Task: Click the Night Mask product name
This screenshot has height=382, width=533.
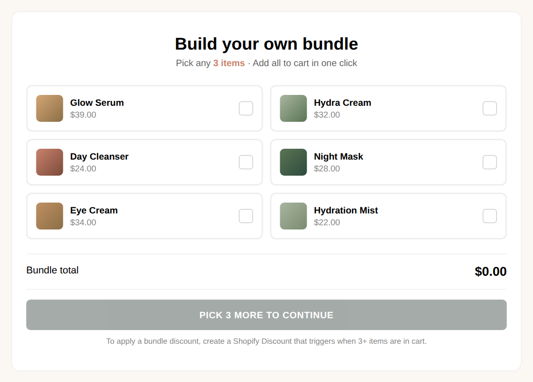Action: pos(338,157)
